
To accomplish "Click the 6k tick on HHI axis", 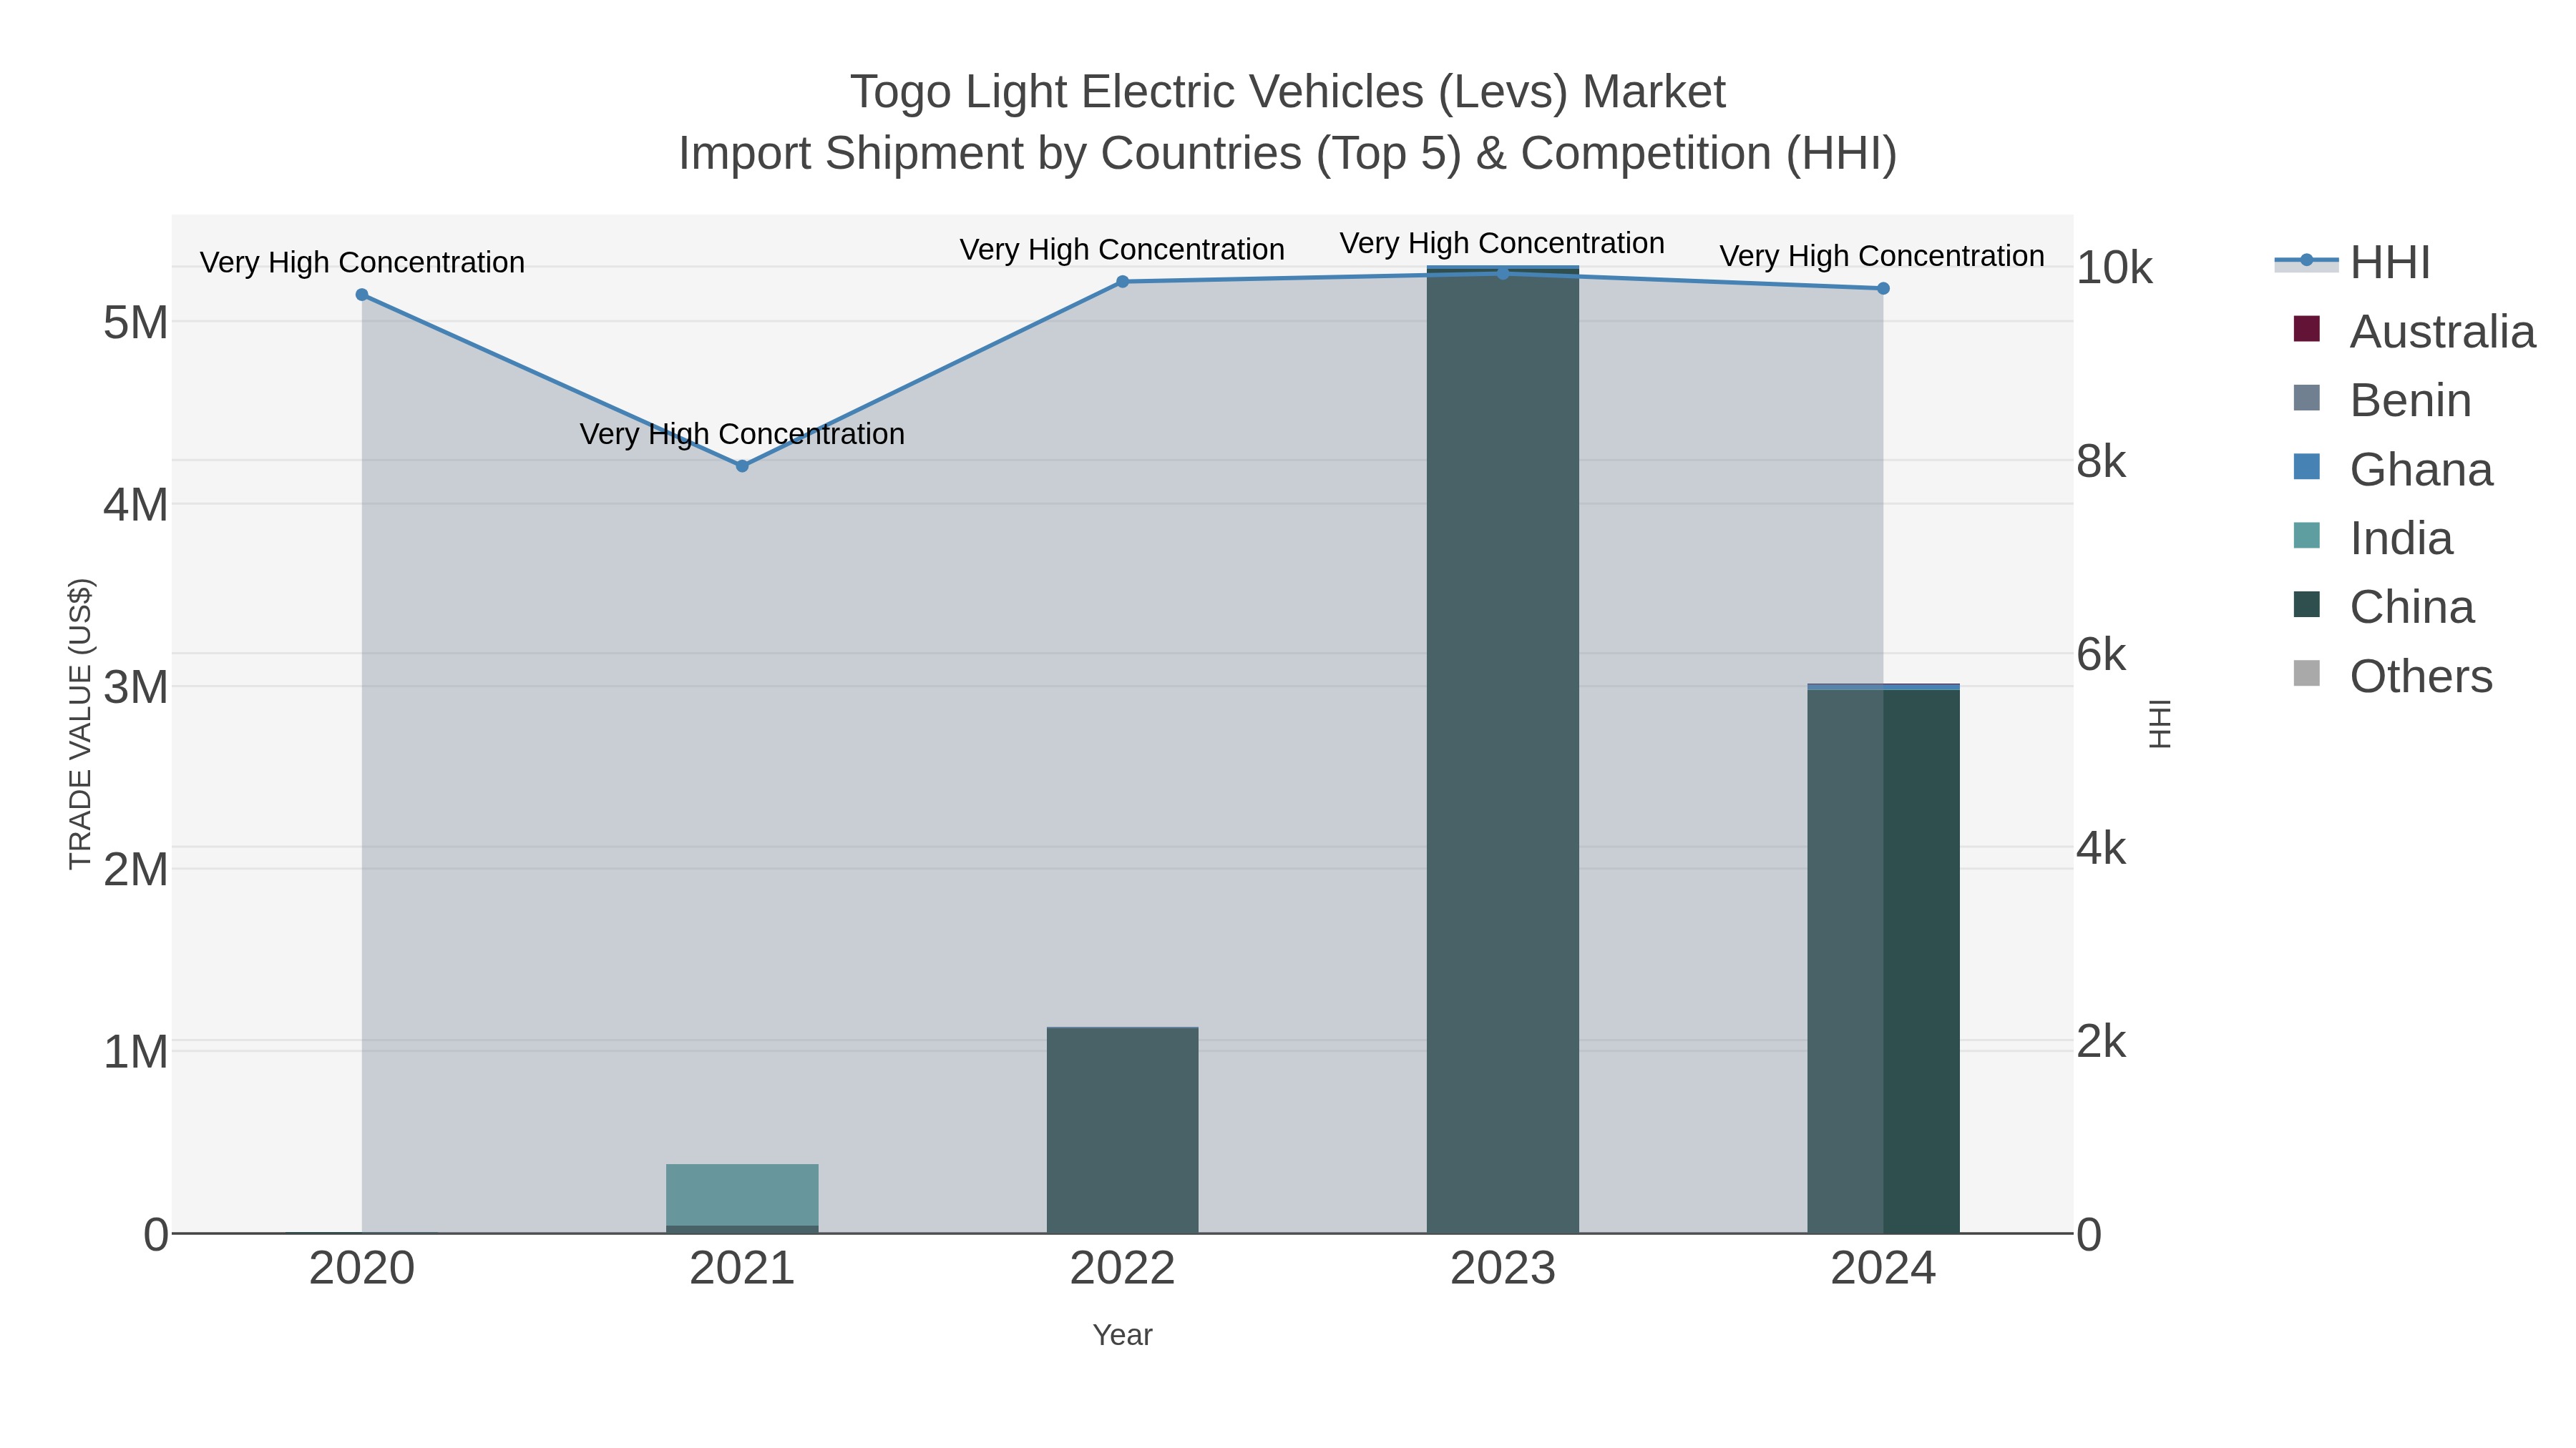I will [2101, 654].
